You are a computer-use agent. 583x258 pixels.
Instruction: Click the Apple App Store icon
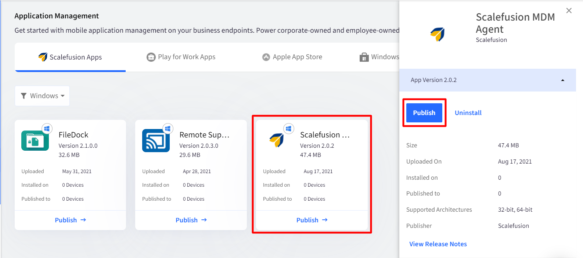(266, 57)
